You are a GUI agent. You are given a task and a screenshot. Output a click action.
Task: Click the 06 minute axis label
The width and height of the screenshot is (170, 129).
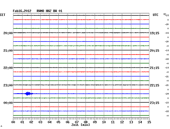pyautogui.click(x=67, y=122)
